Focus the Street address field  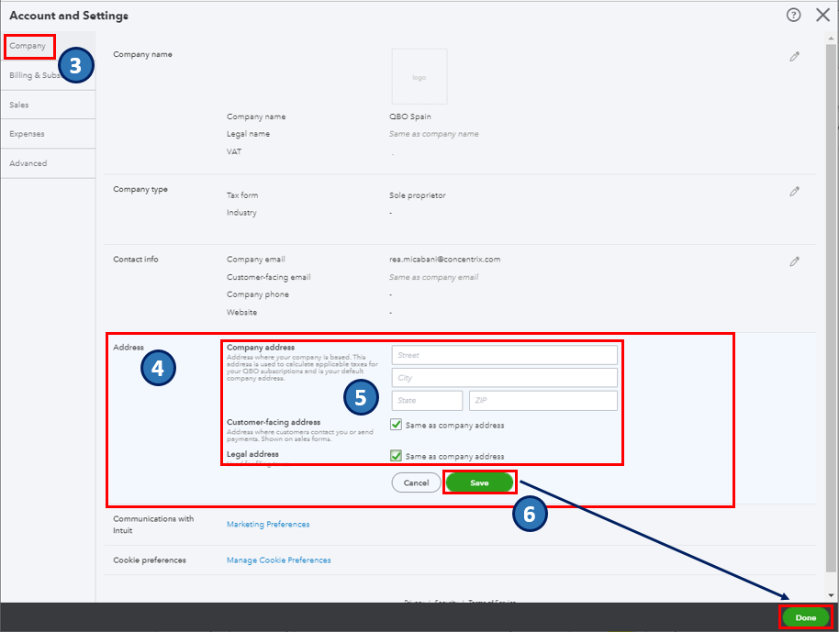click(504, 355)
